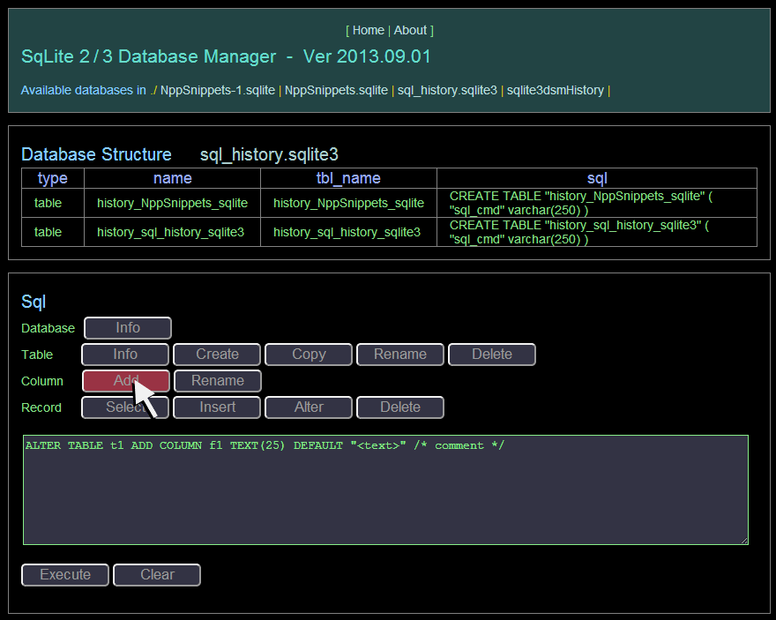Rename the current table
The width and height of the screenshot is (776, 620).
[399, 355]
